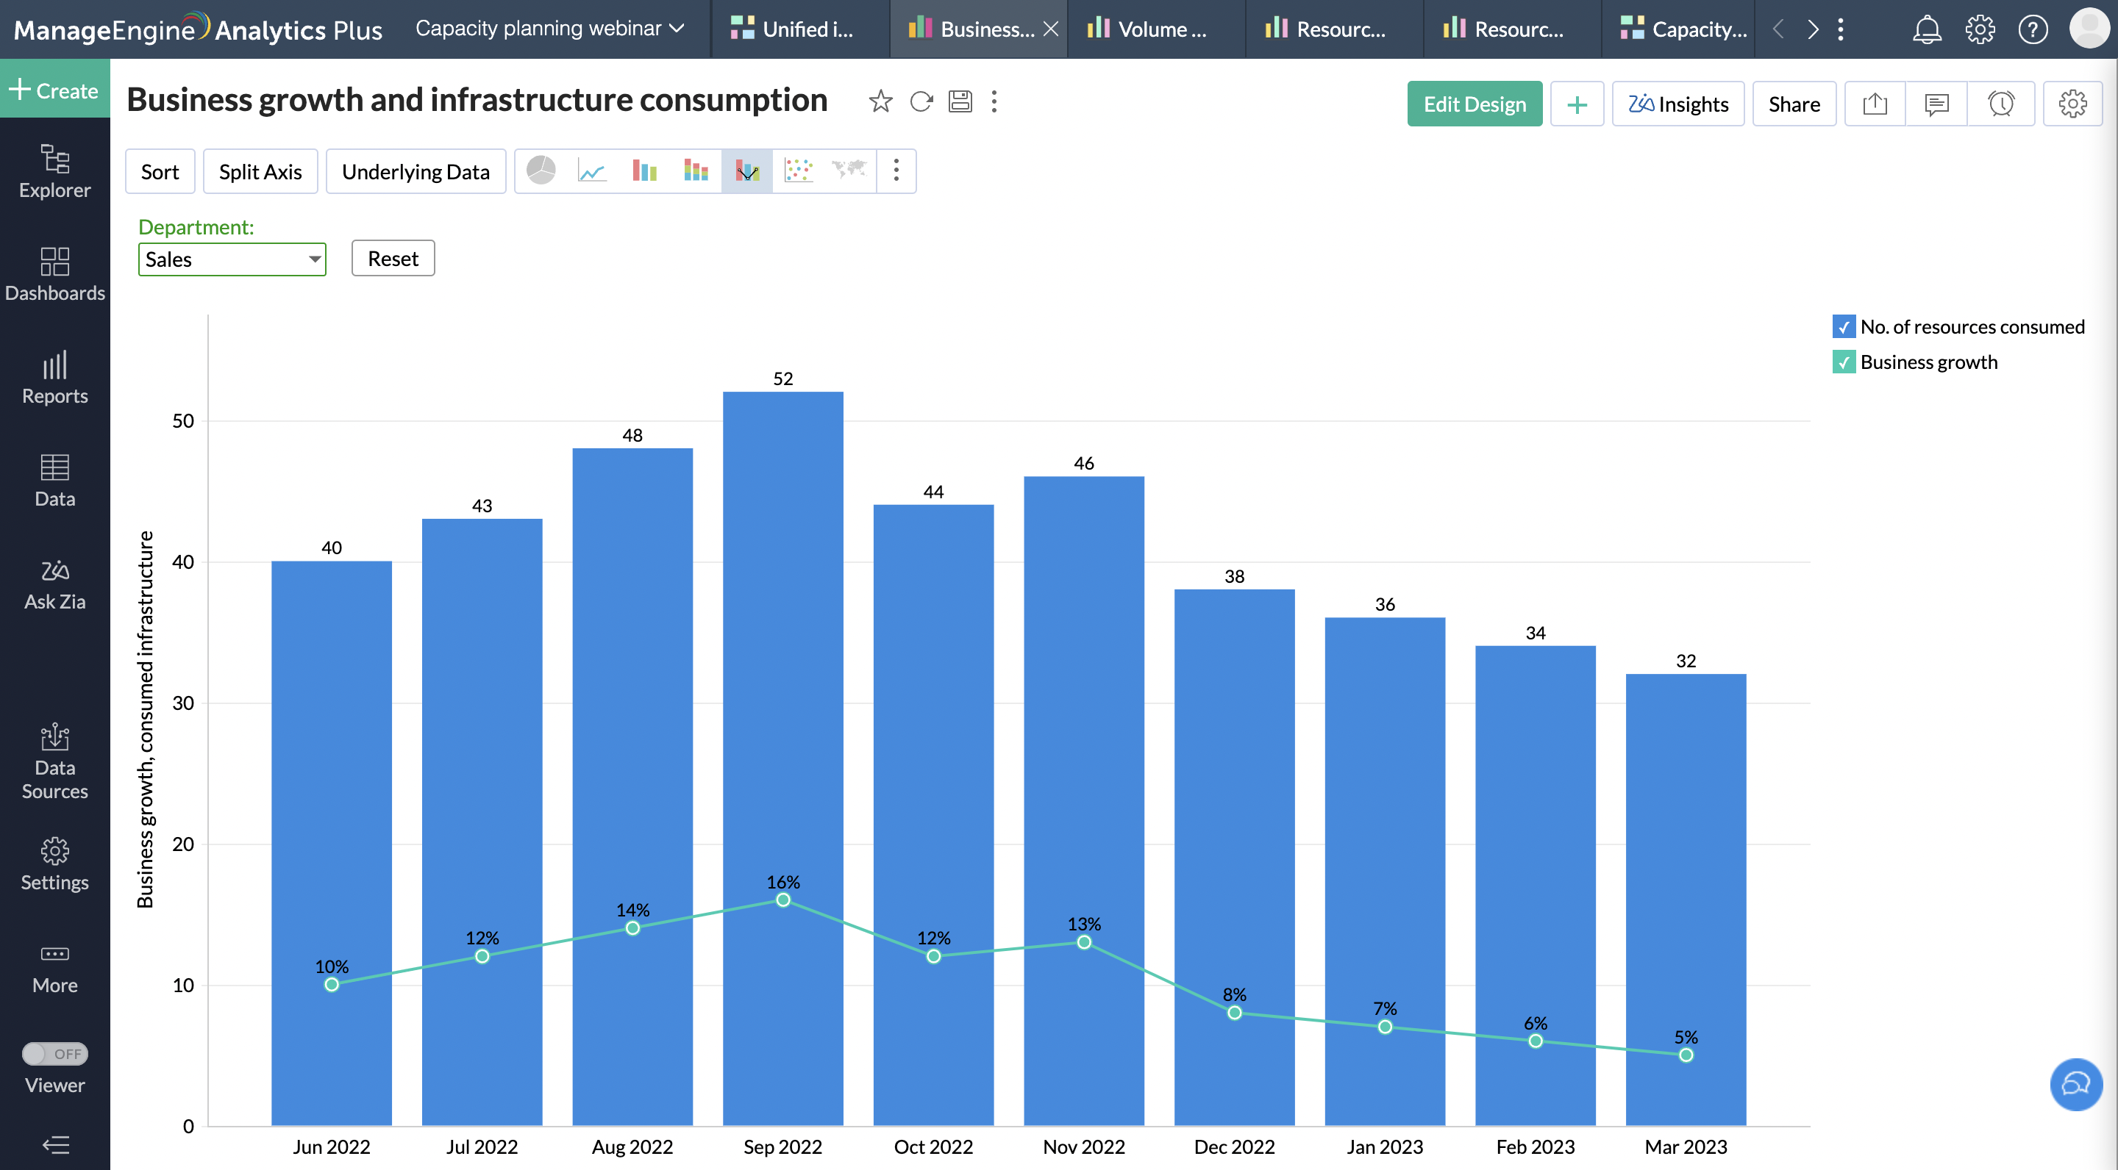
Task: Expand the Capacity planning webinar workspace dropdown
Action: tap(549, 29)
